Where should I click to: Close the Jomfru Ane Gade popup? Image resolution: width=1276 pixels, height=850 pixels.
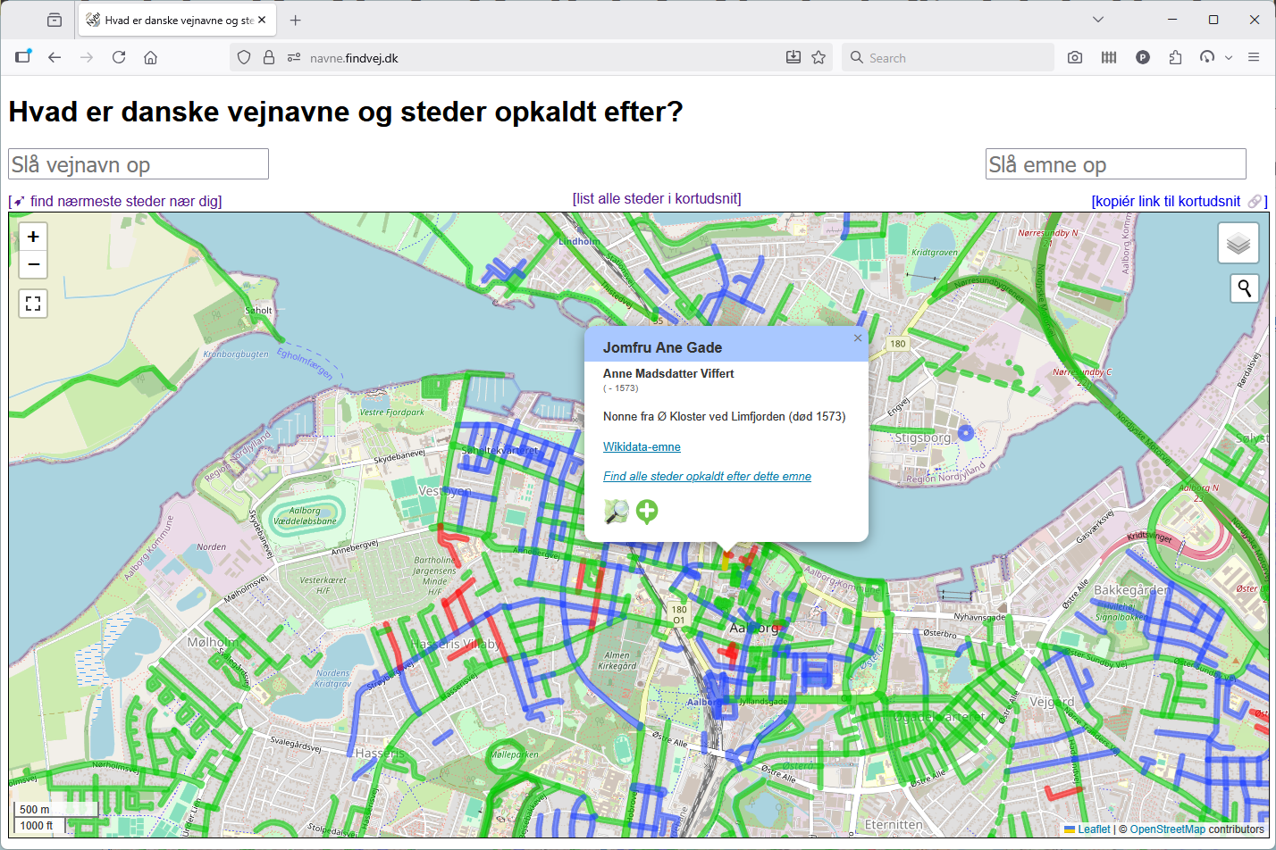[x=858, y=338]
